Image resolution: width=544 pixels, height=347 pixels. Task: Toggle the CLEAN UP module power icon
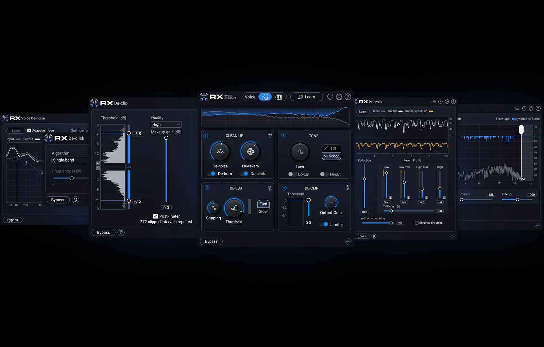click(x=206, y=136)
